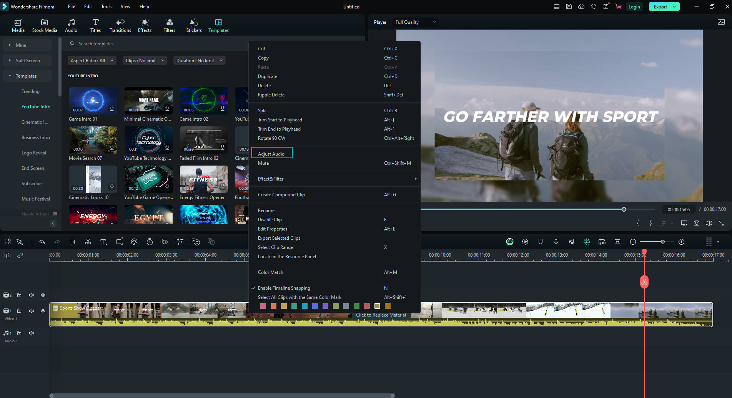Click the player progress slider handle
Image resolution: width=732 pixels, height=398 pixels.
[624, 209]
